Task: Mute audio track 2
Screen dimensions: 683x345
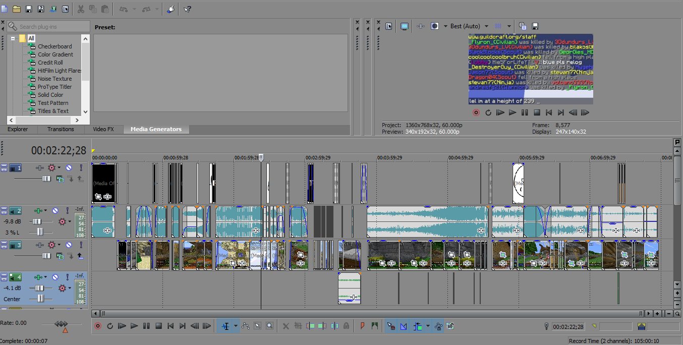Action: tap(54, 210)
